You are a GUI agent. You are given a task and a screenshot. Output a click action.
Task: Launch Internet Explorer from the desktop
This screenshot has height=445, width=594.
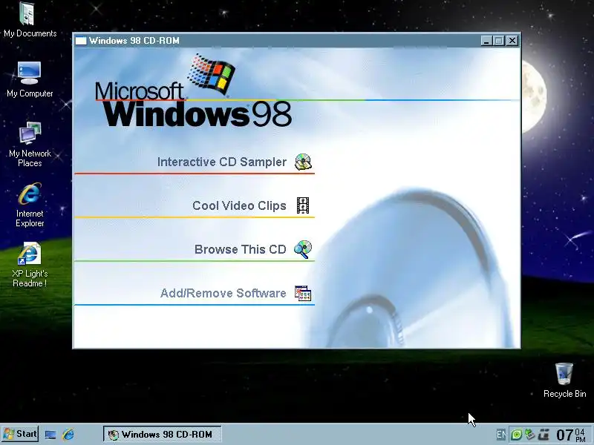click(30, 205)
